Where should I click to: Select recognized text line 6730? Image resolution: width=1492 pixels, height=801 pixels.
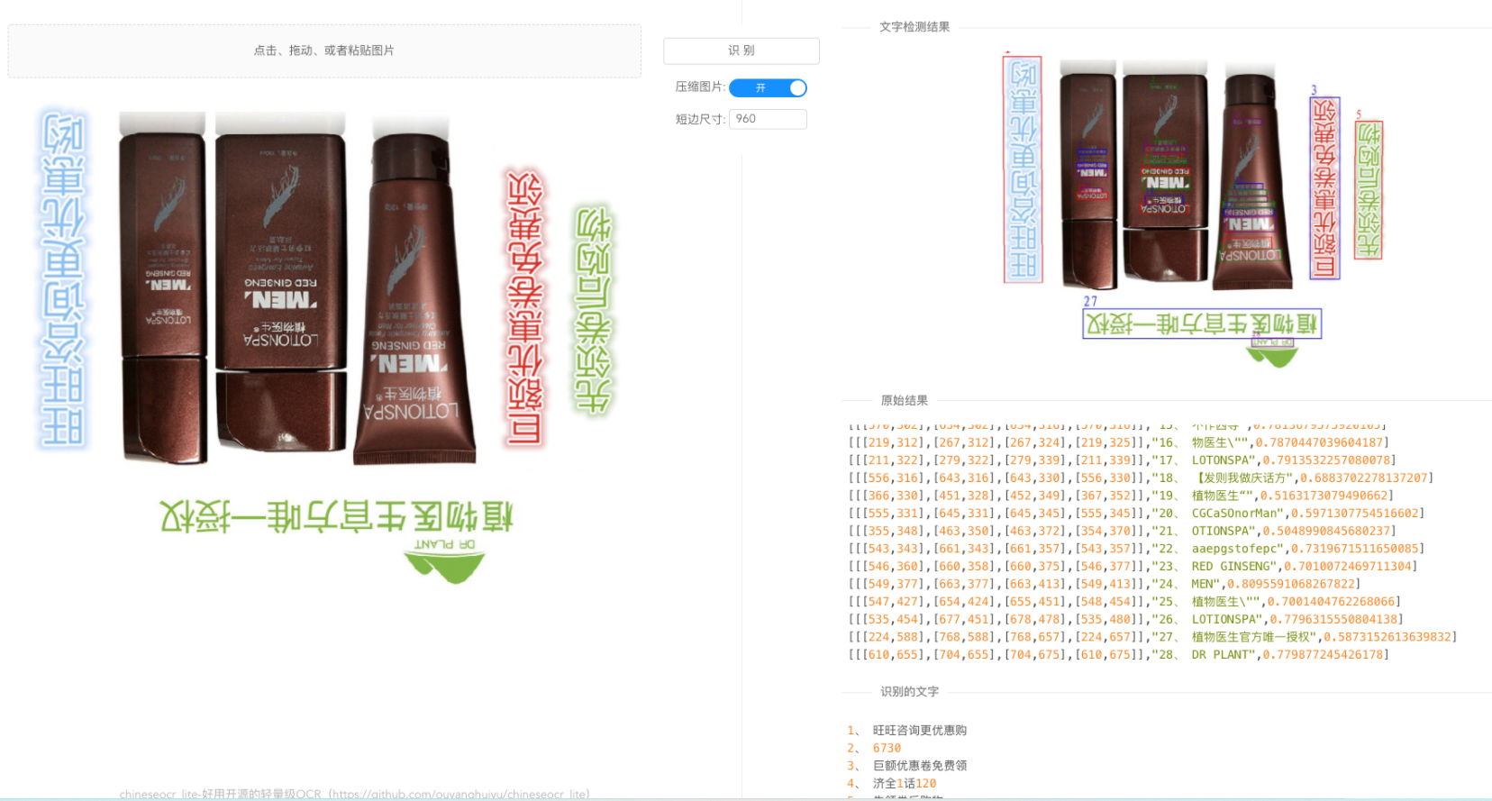pos(887,748)
